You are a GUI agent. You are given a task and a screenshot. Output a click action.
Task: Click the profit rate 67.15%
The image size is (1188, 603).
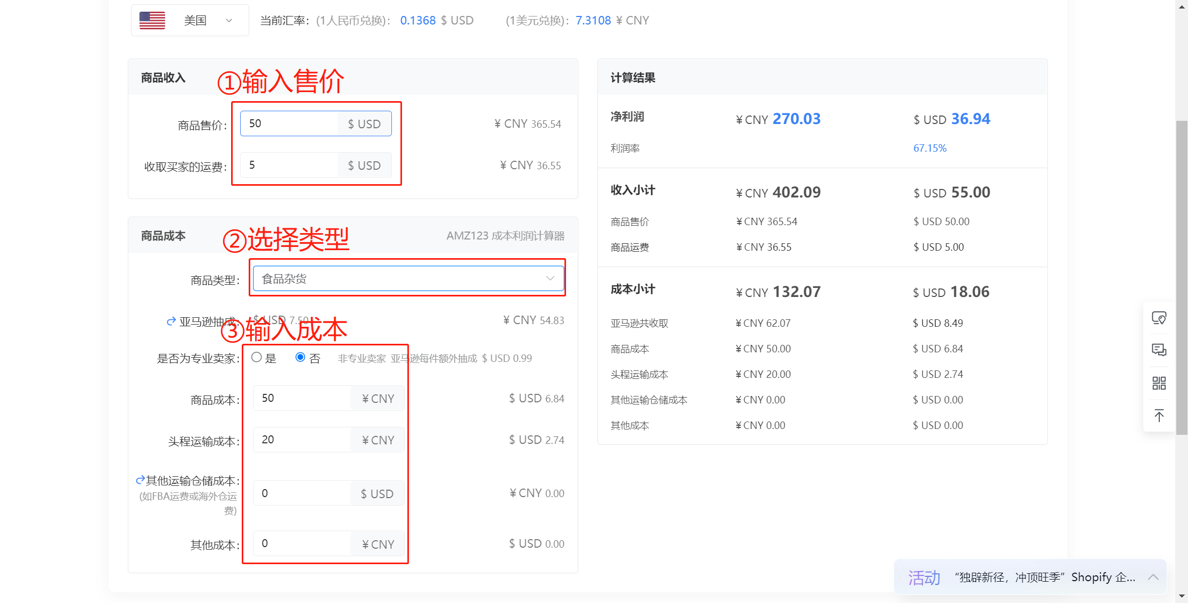pos(930,148)
